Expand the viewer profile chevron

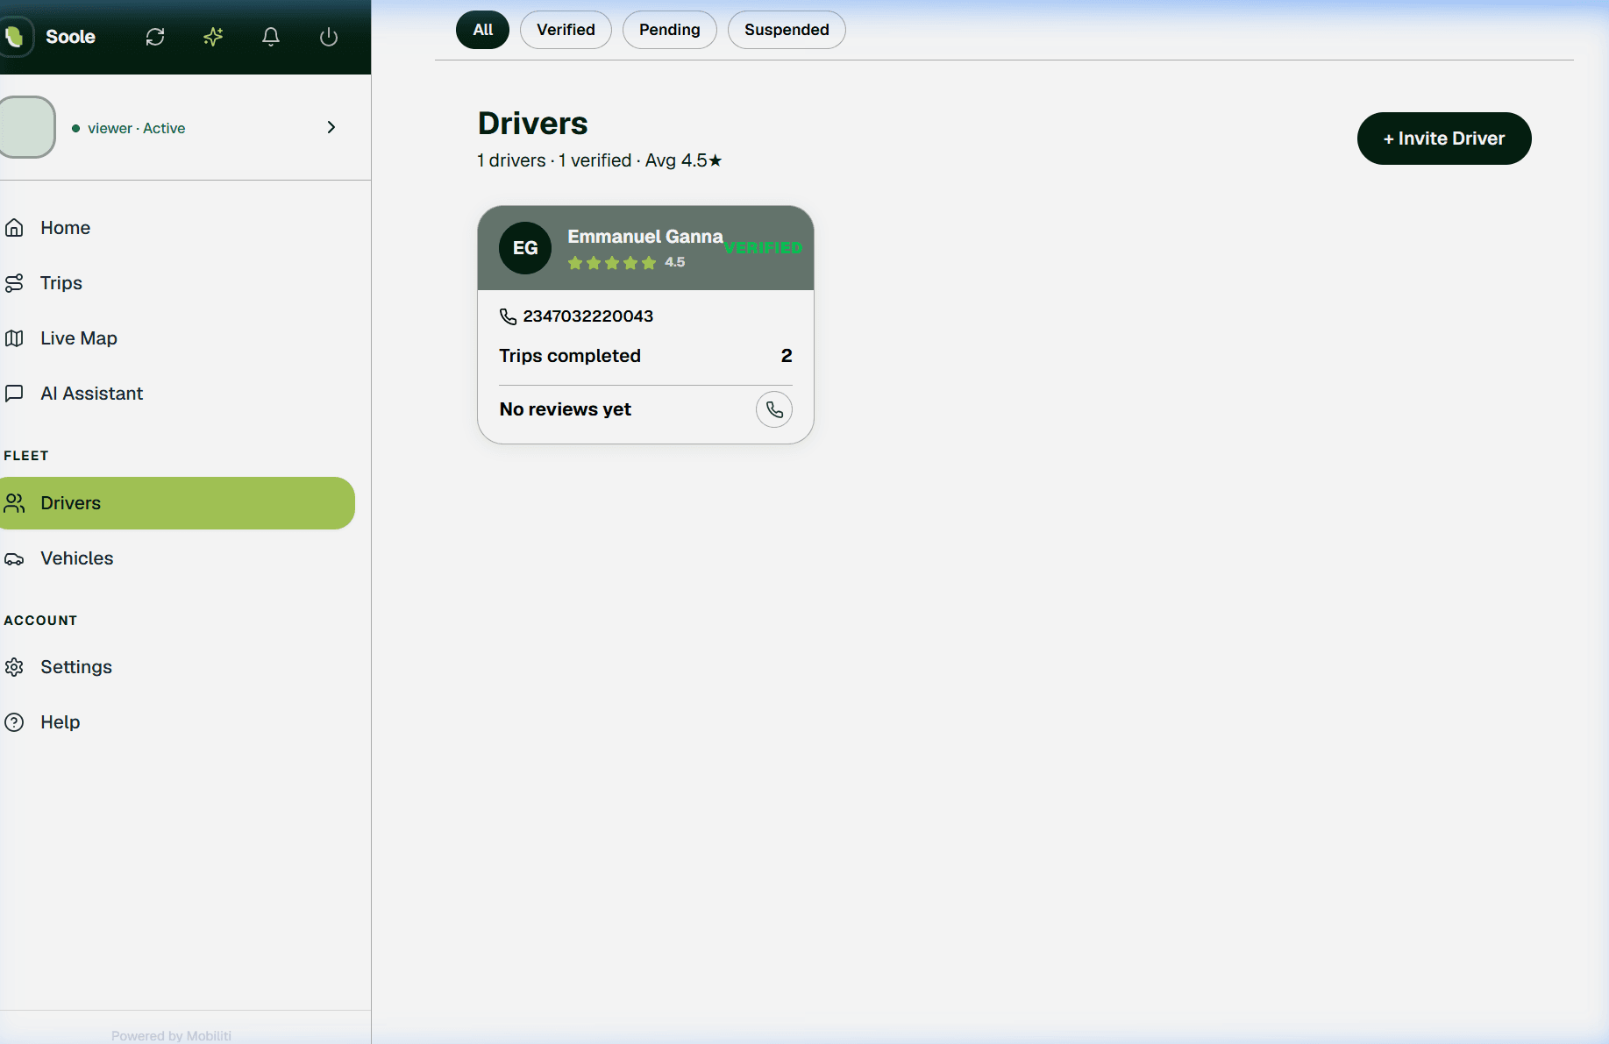(331, 127)
